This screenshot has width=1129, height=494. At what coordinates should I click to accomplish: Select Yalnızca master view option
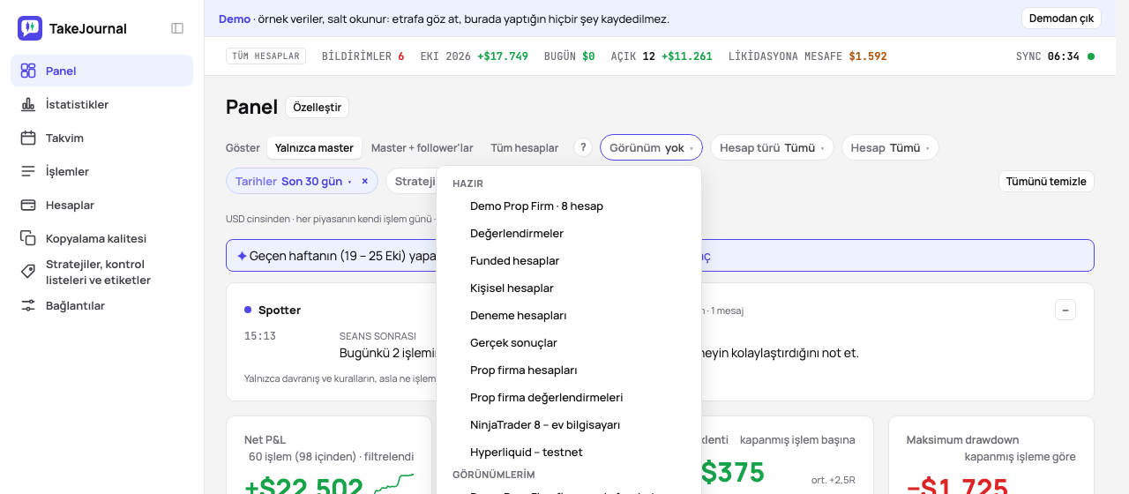[x=314, y=147]
